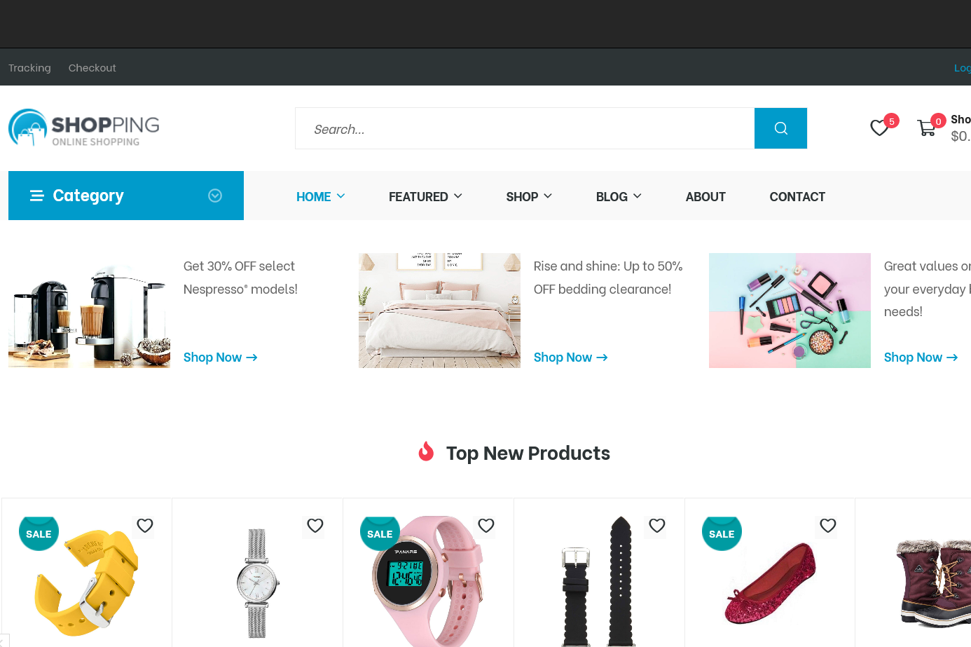Viewport: 971px width, 647px height.
Task: Click into the Search input field
Action: coord(525,128)
